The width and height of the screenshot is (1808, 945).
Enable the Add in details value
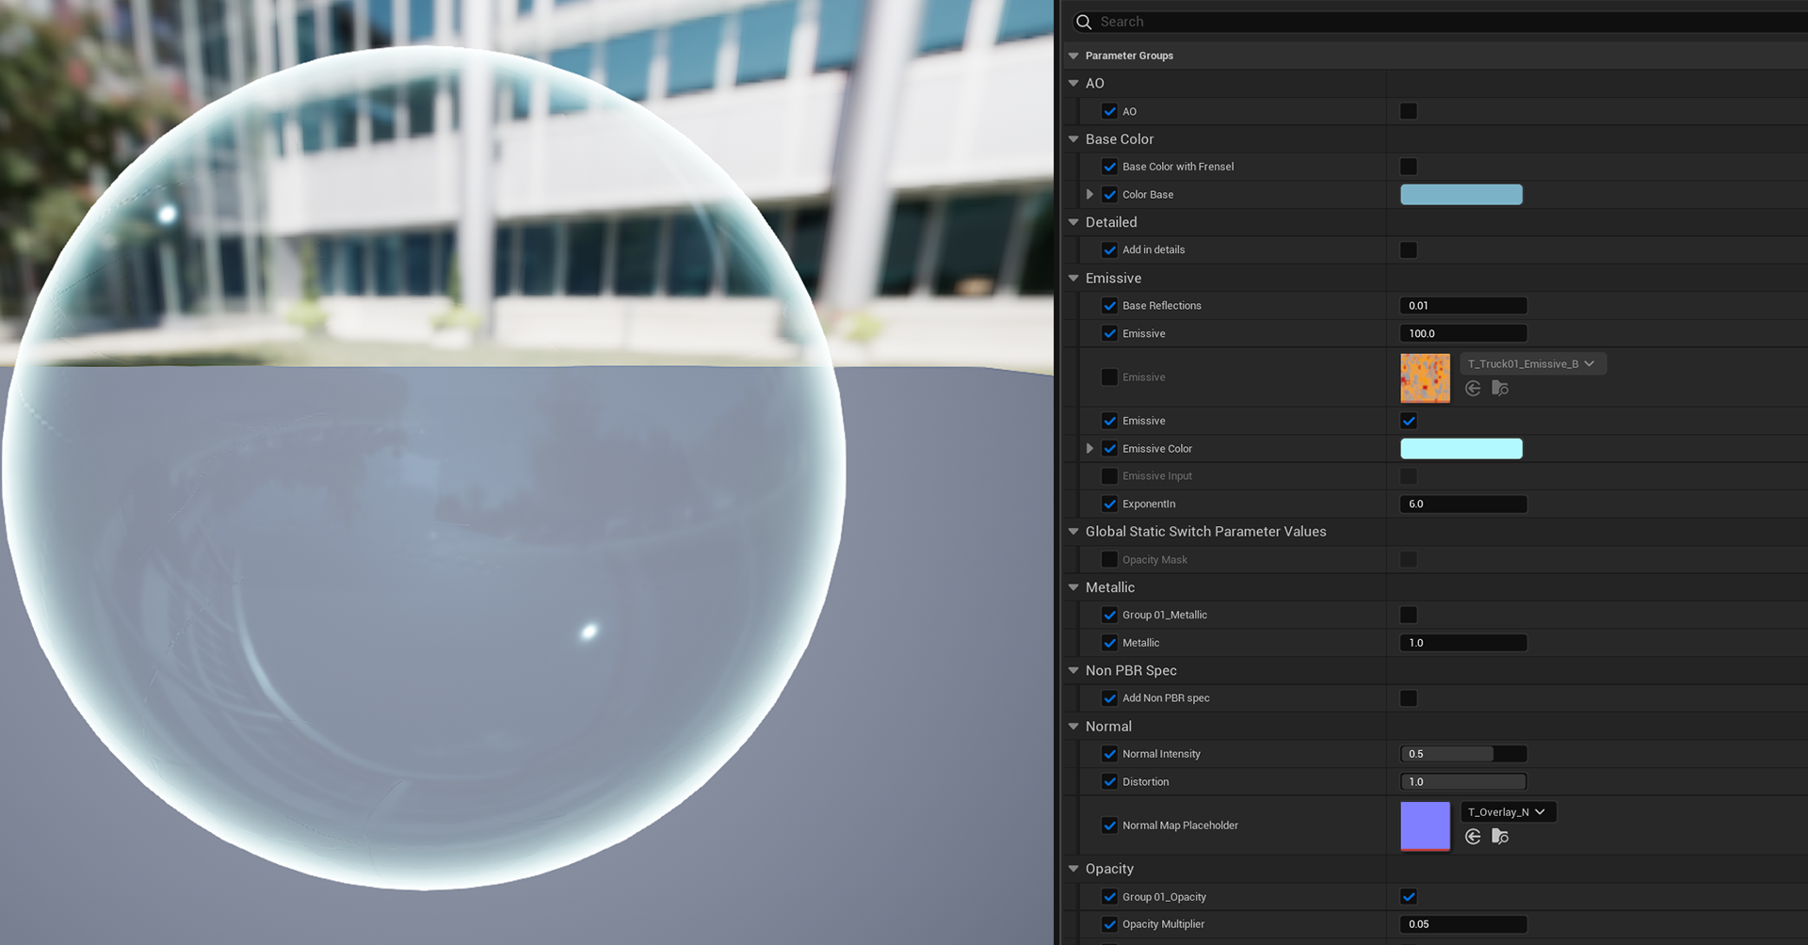[1409, 250]
